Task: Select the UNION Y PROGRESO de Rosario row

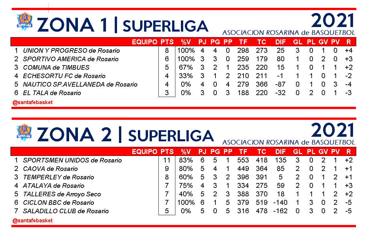Action: click(x=71, y=51)
